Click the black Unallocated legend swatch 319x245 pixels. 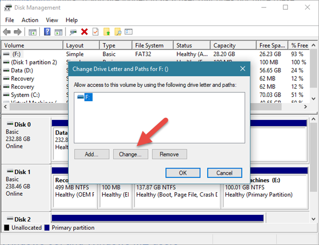click(x=6, y=228)
